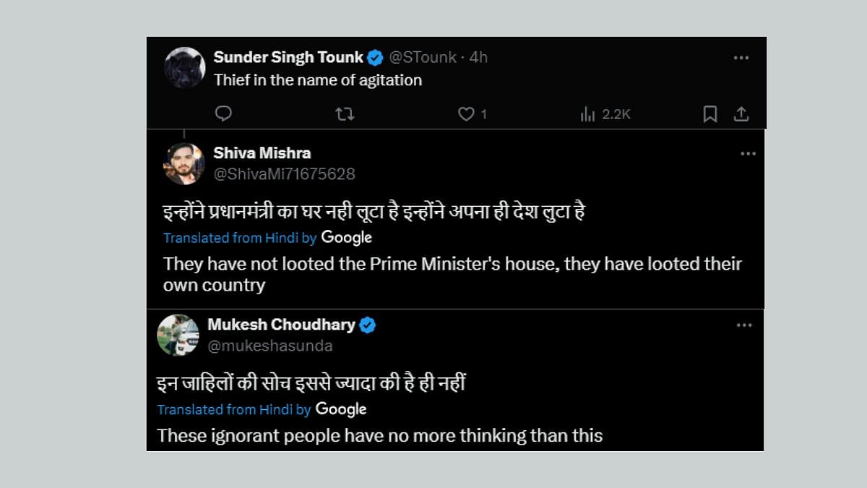Screen dimensions: 867x488
Task: Open more options on Sunder Singh Tounk's tweet
Action: pyautogui.click(x=741, y=58)
